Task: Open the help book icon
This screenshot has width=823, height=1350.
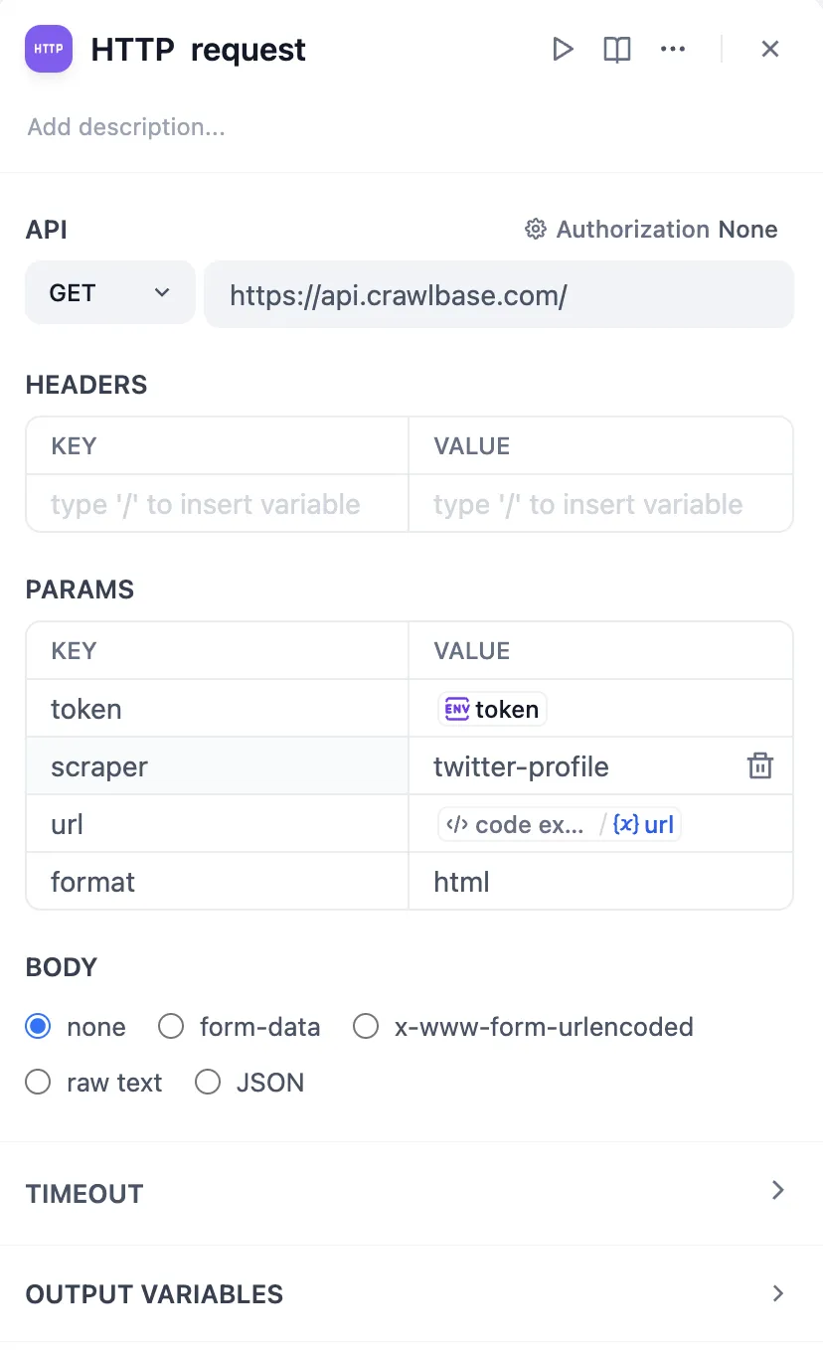Action: 617,49
